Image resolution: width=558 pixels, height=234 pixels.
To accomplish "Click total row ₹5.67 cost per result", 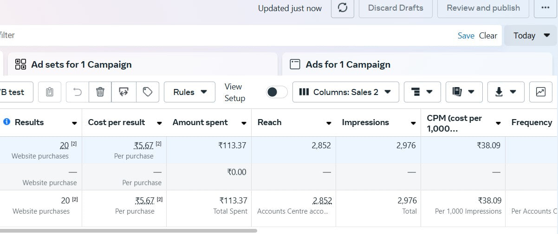I will point(144,201).
